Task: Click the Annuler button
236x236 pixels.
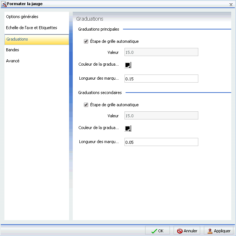Action: click(187, 231)
